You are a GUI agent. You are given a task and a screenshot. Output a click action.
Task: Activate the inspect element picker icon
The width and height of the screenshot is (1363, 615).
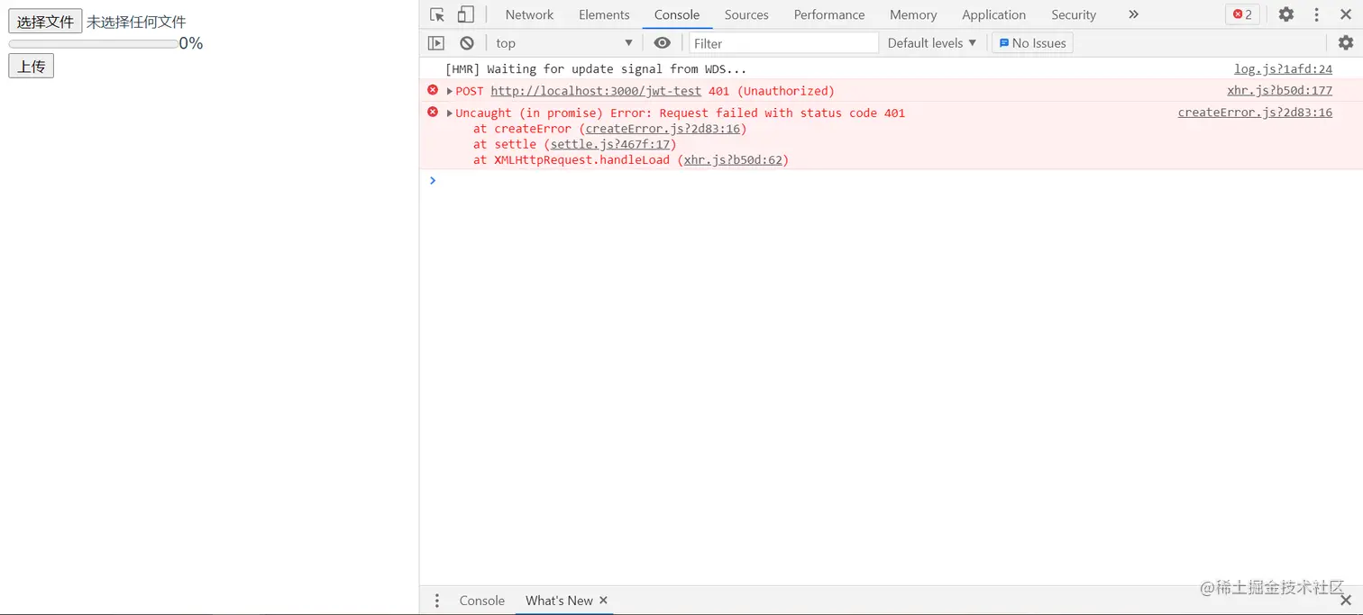click(437, 14)
